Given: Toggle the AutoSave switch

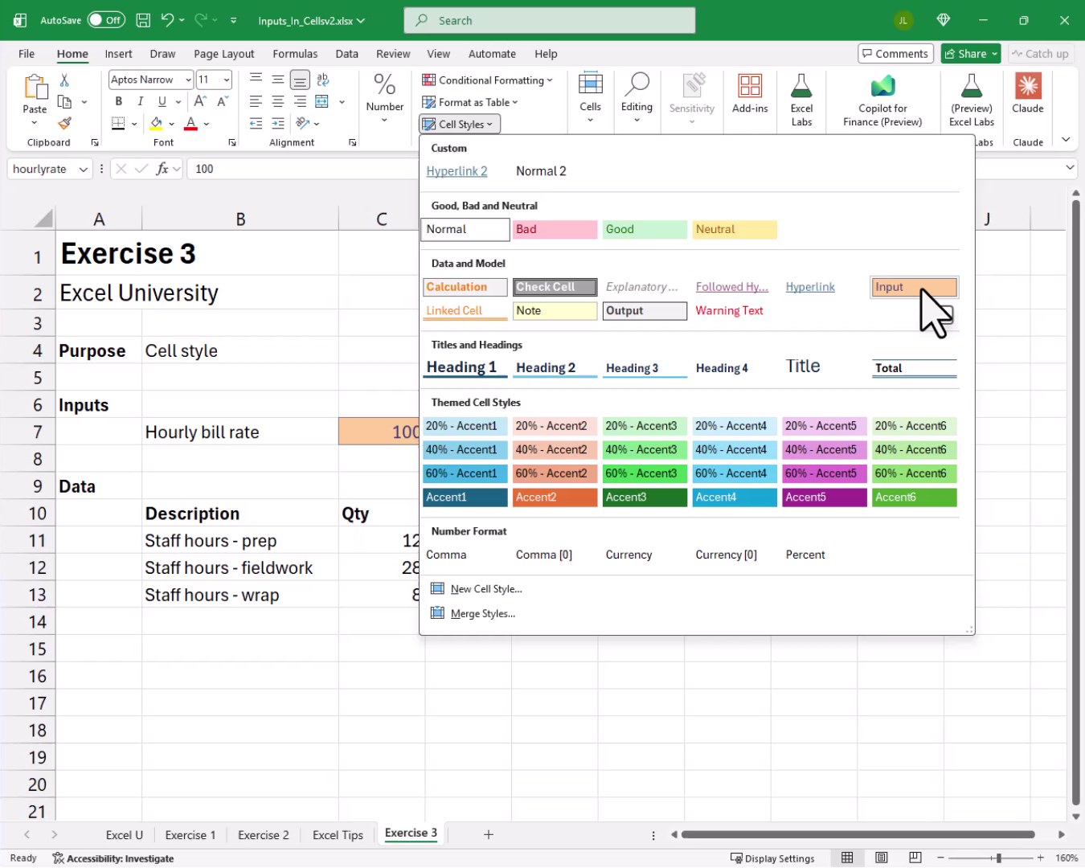Looking at the screenshot, I should [x=106, y=20].
